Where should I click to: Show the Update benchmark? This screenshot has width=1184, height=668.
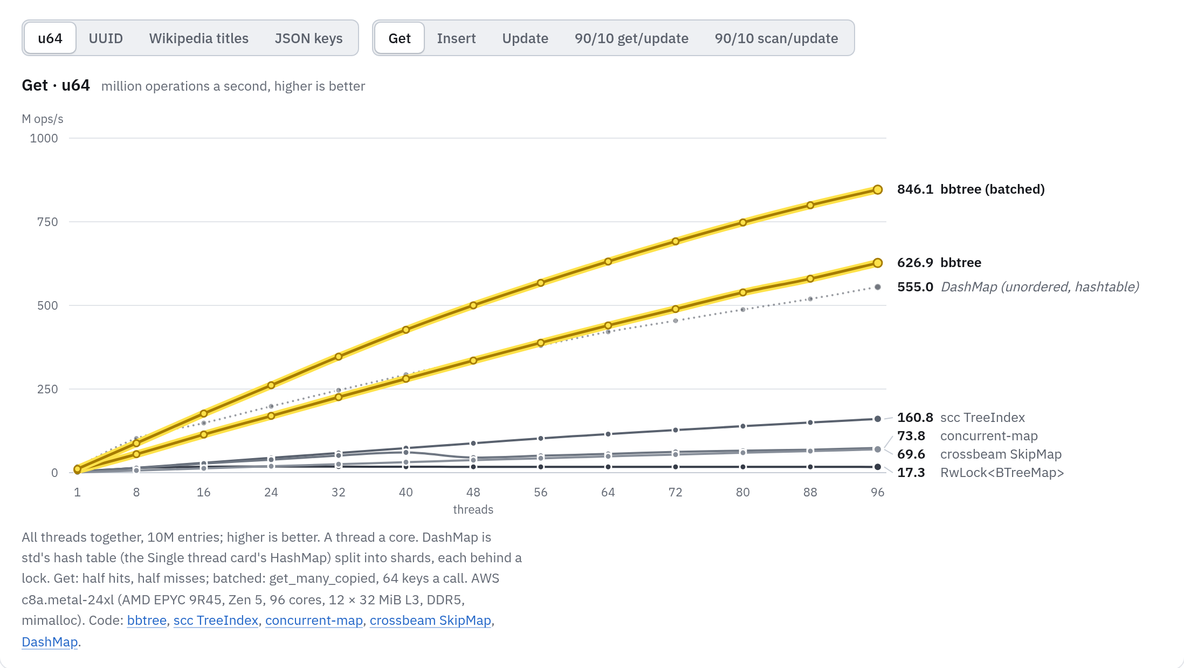click(525, 38)
